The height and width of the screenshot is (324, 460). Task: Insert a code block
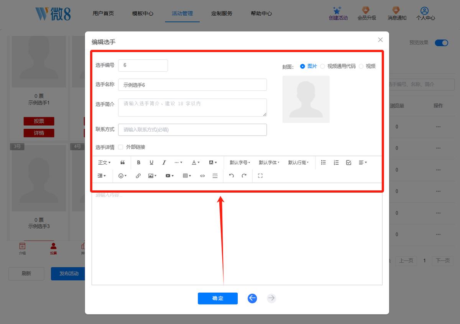pyautogui.click(x=202, y=176)
